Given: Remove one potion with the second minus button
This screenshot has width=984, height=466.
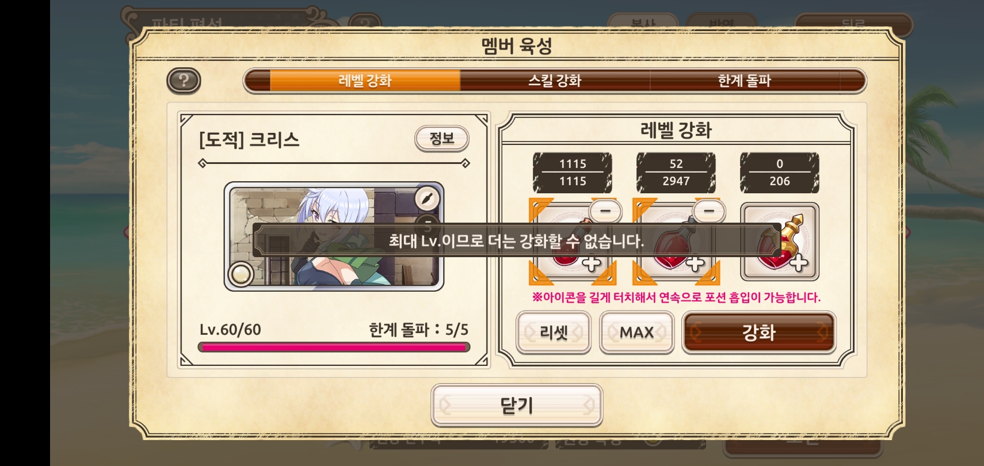Looking at the screenshot, I should [709, 211].
